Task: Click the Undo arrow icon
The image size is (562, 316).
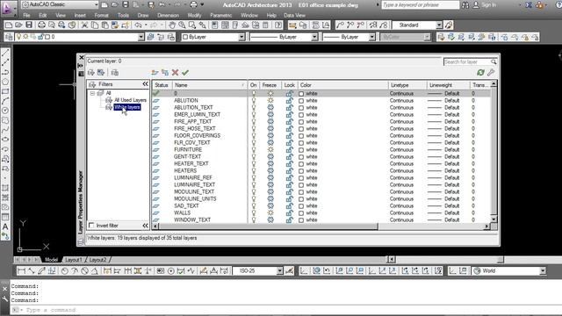Action: (x=138, y=25)
